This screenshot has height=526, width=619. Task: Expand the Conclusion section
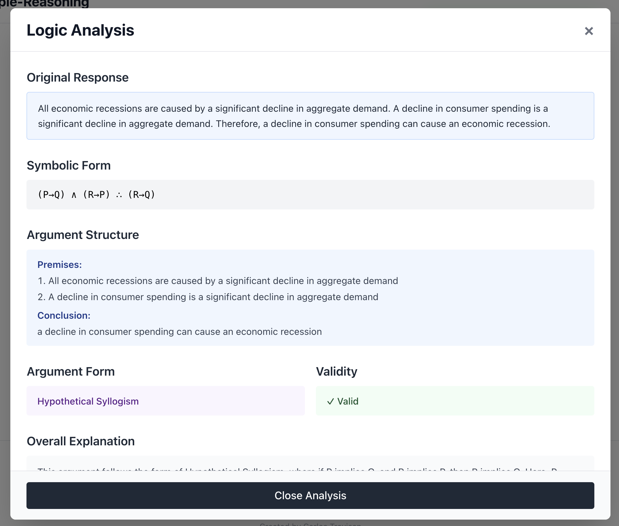(64, 315)
